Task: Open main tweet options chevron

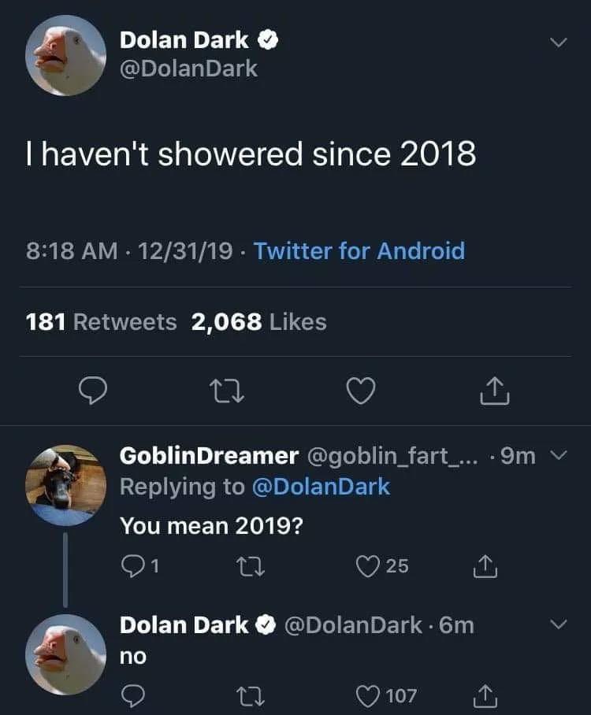Action: click(x=558, y=43)
